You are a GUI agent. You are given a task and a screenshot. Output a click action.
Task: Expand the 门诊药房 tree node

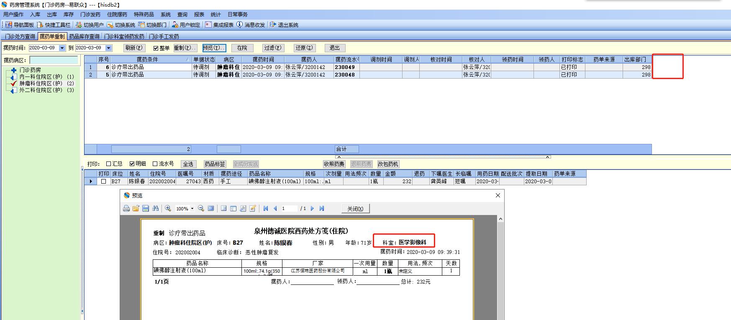(x=14, y=70)
